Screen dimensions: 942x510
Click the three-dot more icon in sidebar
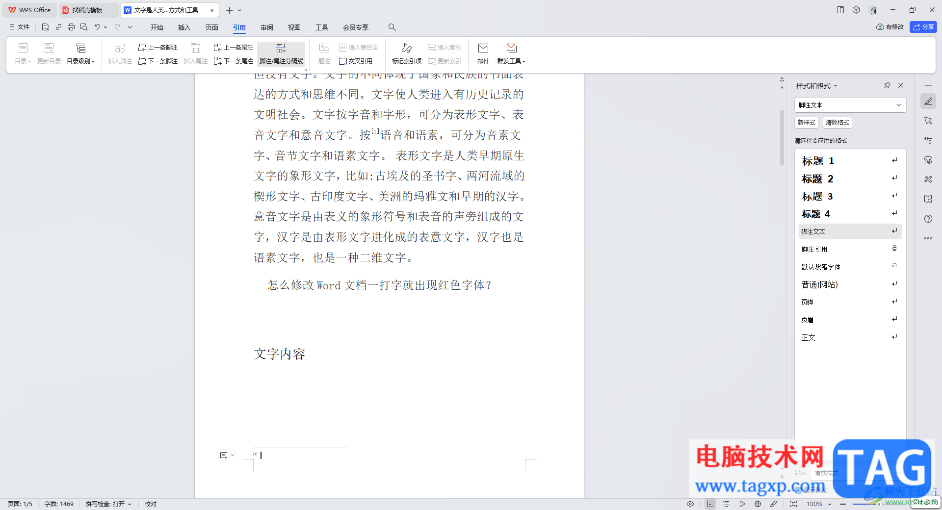928,238
